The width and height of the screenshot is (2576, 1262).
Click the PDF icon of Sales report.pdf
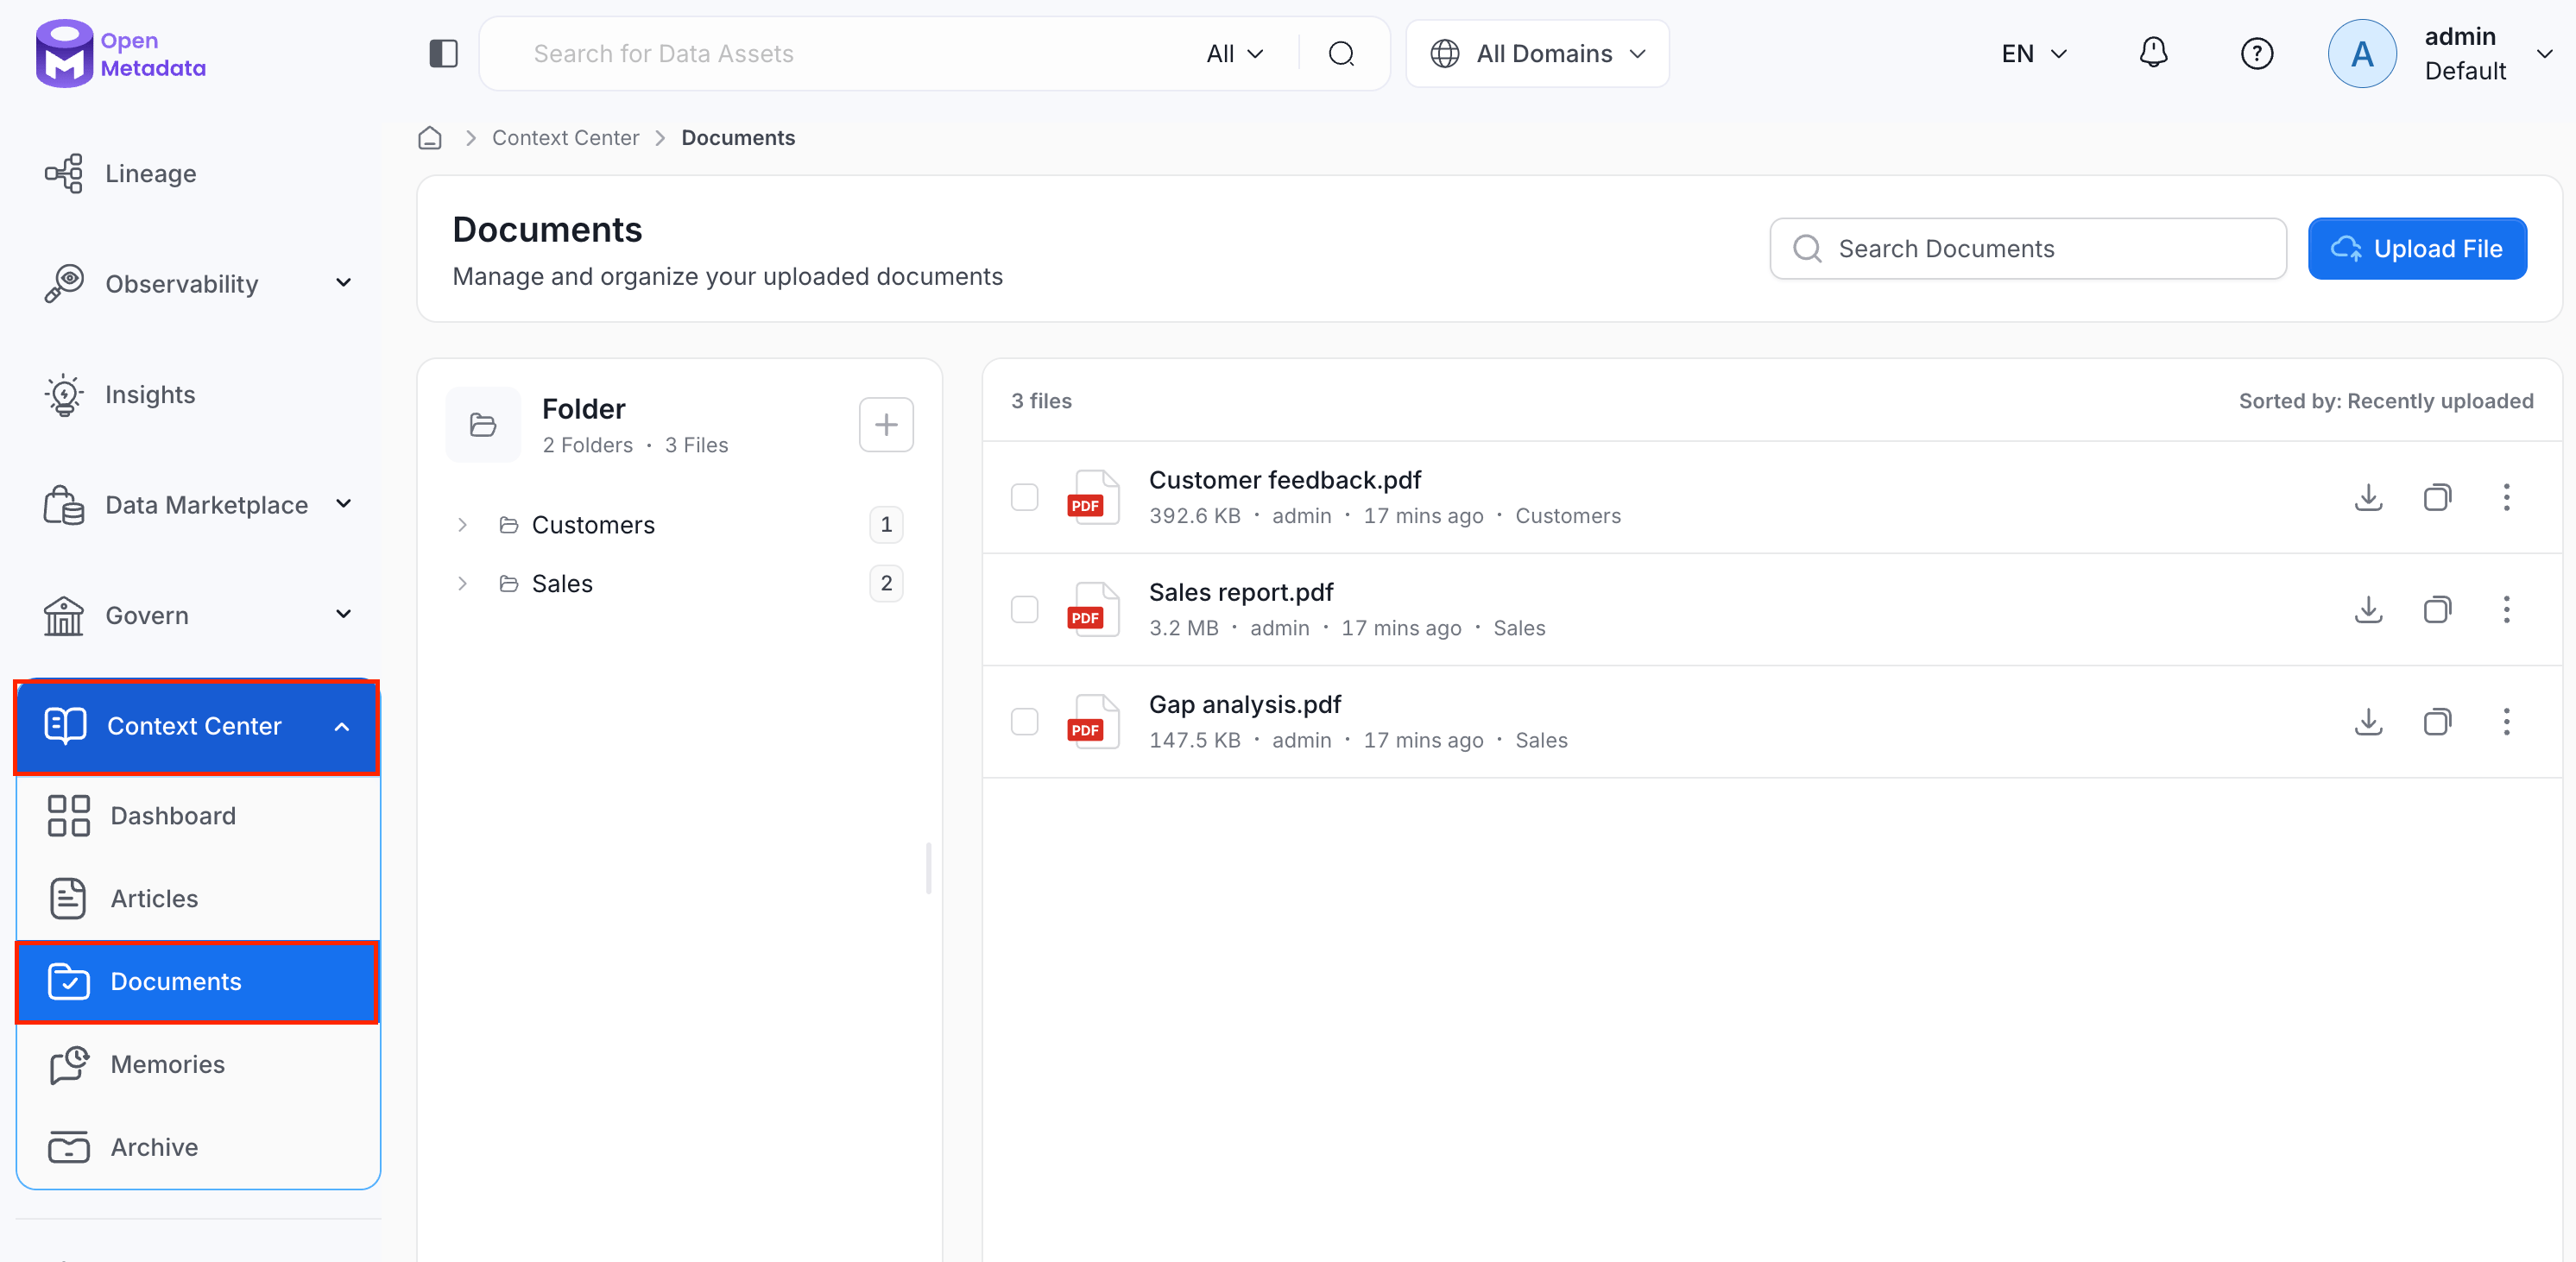1092,609
